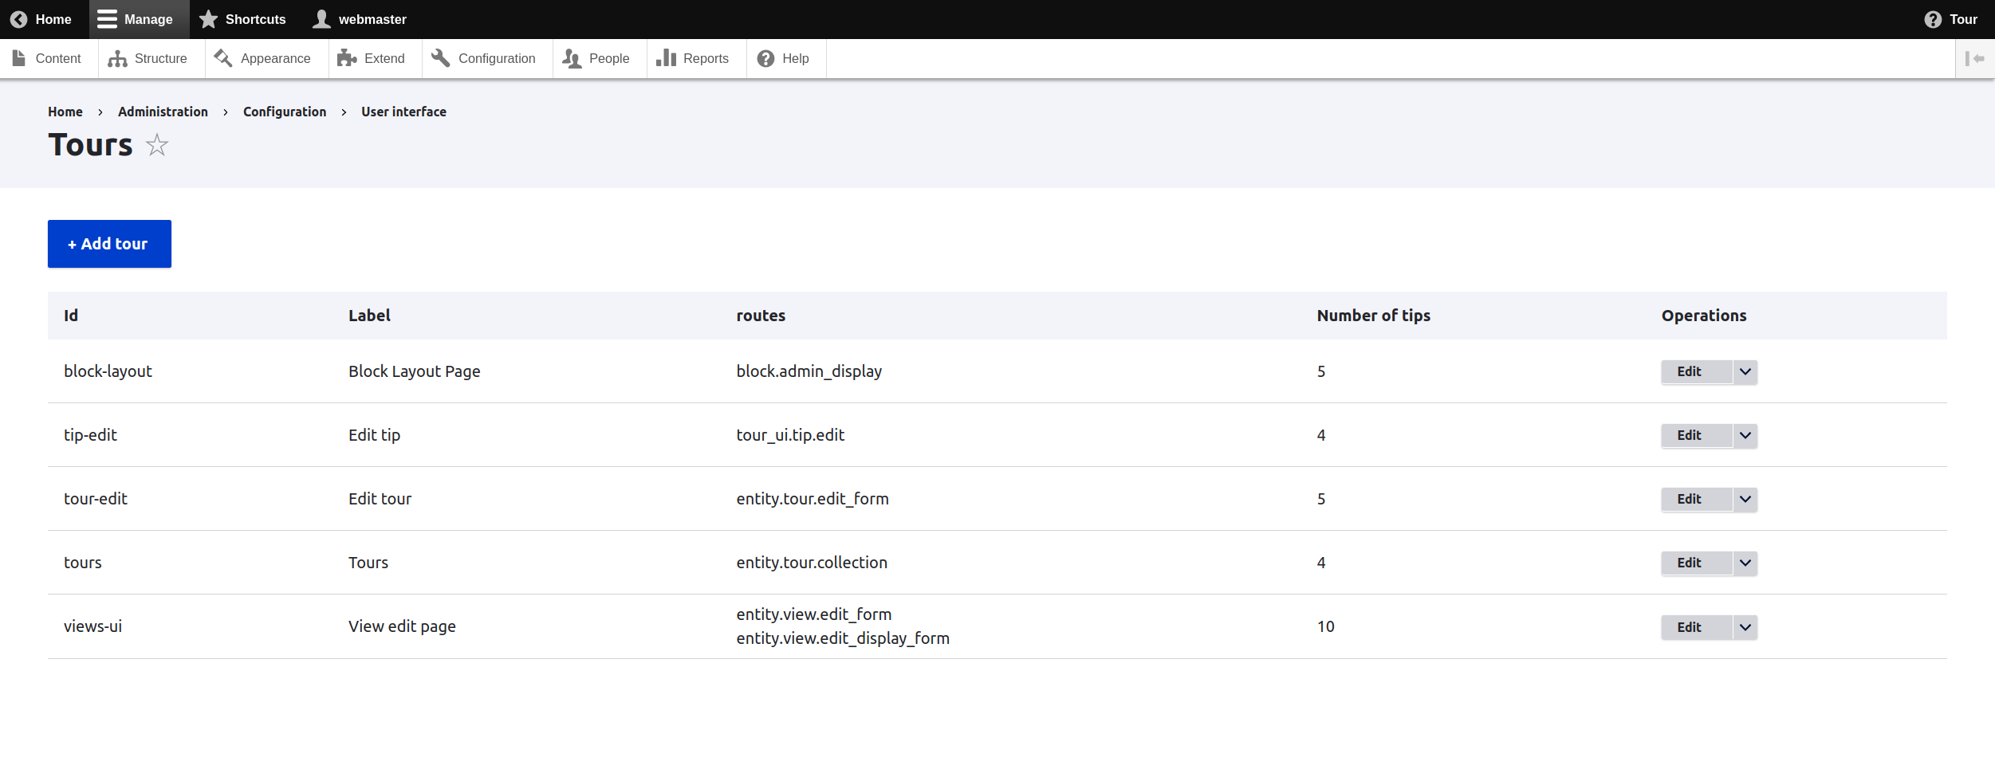Star the Tours page as a shortcut
This screenshot has width=1995, height=777.
point(157,145)
